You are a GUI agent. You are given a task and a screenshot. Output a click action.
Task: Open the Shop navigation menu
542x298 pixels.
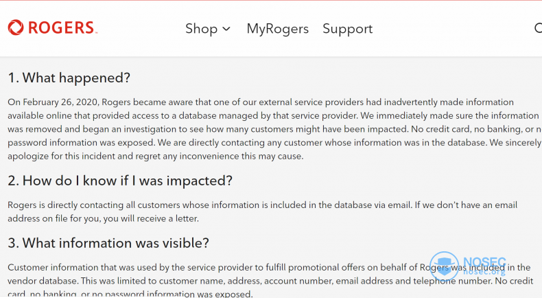coord(201,29)
